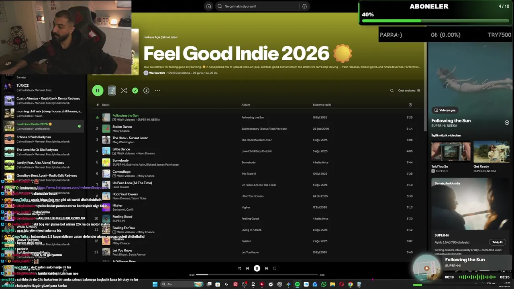The height and width of the screenshot is (289, 514).
Task: Click Takip Et to follow SUPER-Hi
Action: [498, 242]
